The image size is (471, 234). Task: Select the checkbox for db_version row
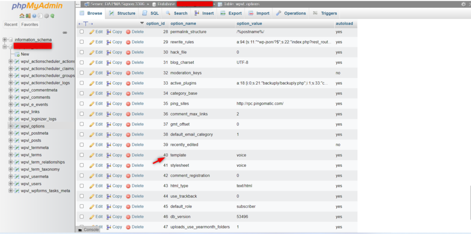pyautogui.click(x=82, y=217)
